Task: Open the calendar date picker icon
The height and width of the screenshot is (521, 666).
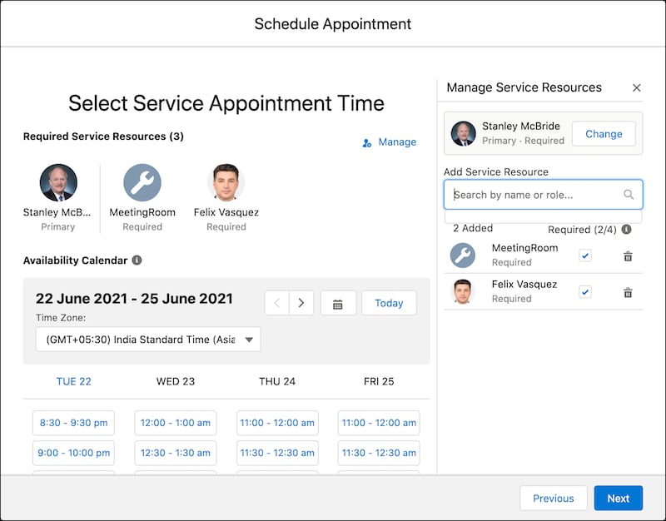Action: click(x=338, y=303)
